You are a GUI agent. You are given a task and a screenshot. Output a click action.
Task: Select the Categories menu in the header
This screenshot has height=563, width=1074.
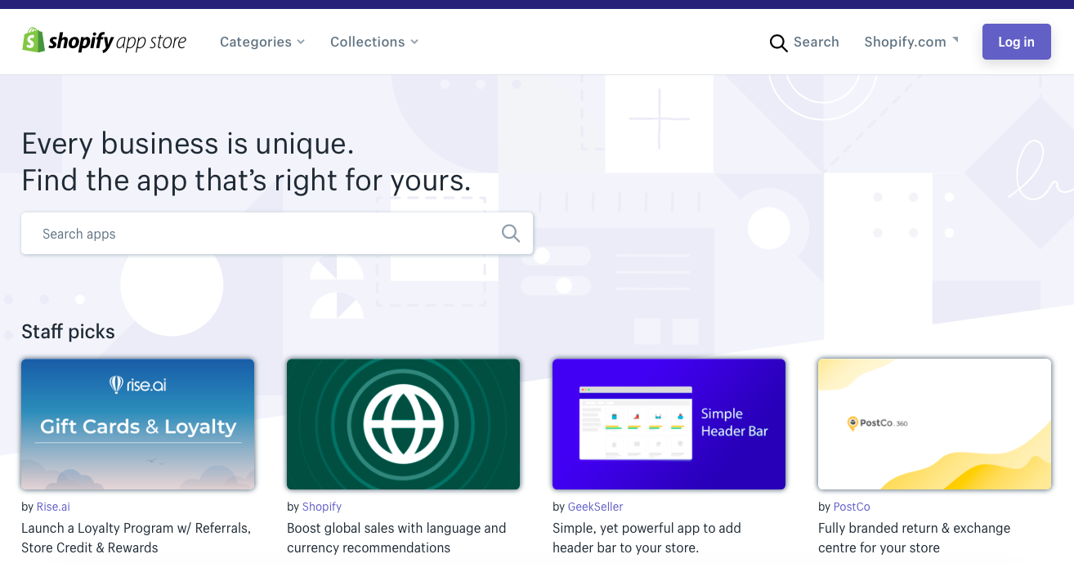pos(262,42)
